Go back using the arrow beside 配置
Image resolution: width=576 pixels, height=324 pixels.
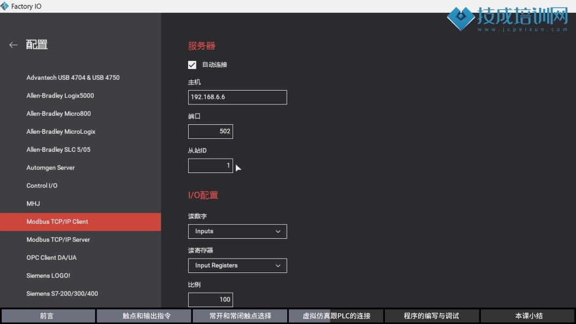click(x=13, y=45)
